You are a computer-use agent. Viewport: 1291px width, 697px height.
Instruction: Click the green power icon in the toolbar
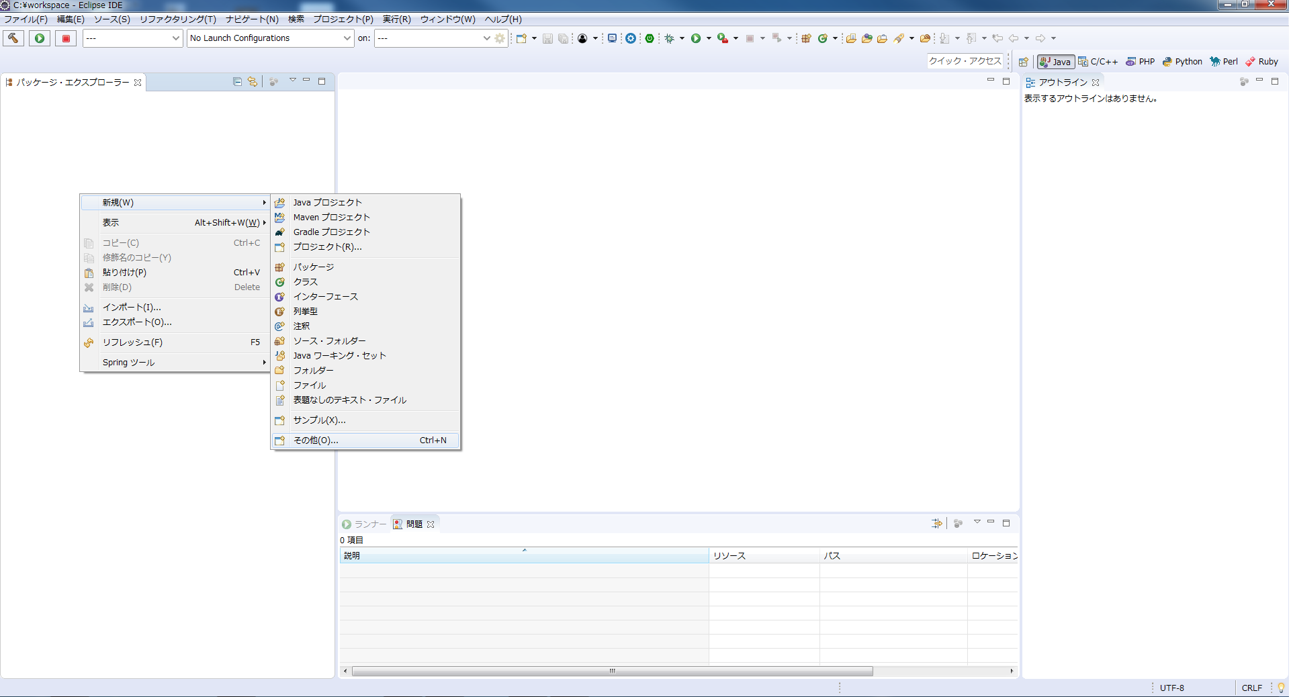click(x=650, y=38)
